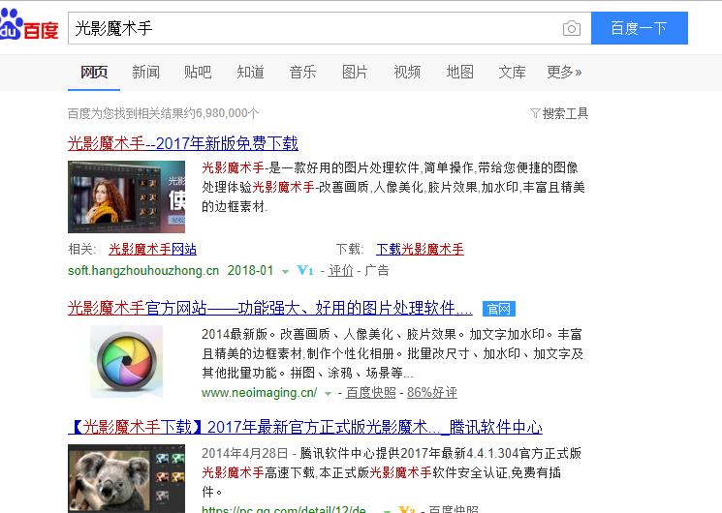Expand dropdown arrow next to www.neoimaging.cn
This screenshot has width=722, height=513.
(328, 393)
